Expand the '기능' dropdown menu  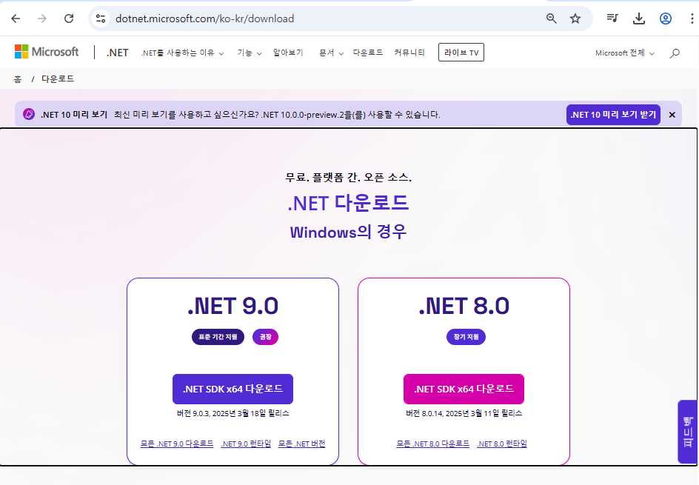pos(250,53)
